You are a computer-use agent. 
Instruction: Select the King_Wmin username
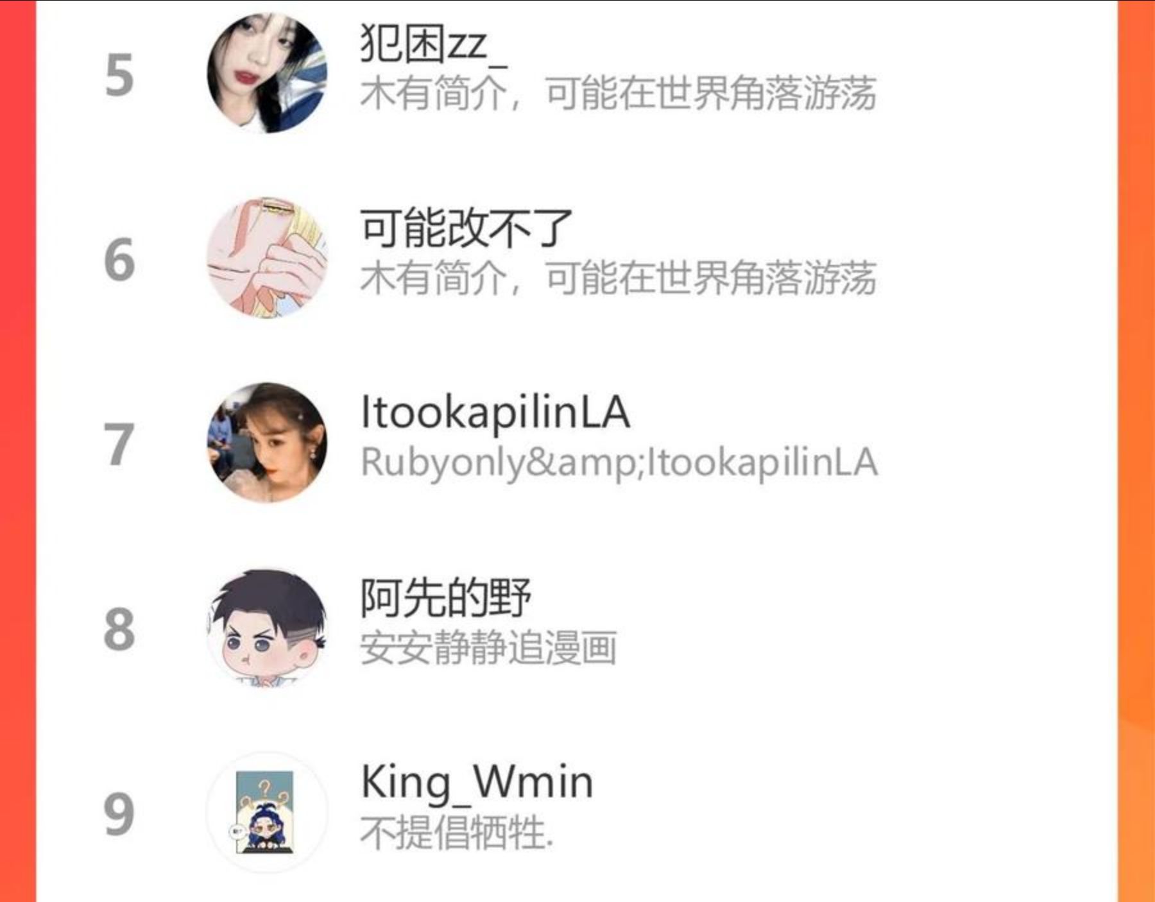[477, 783]
